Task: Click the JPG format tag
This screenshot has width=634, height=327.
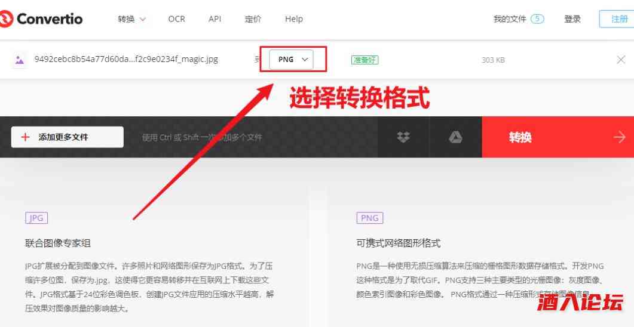Action: coord(36,218)
